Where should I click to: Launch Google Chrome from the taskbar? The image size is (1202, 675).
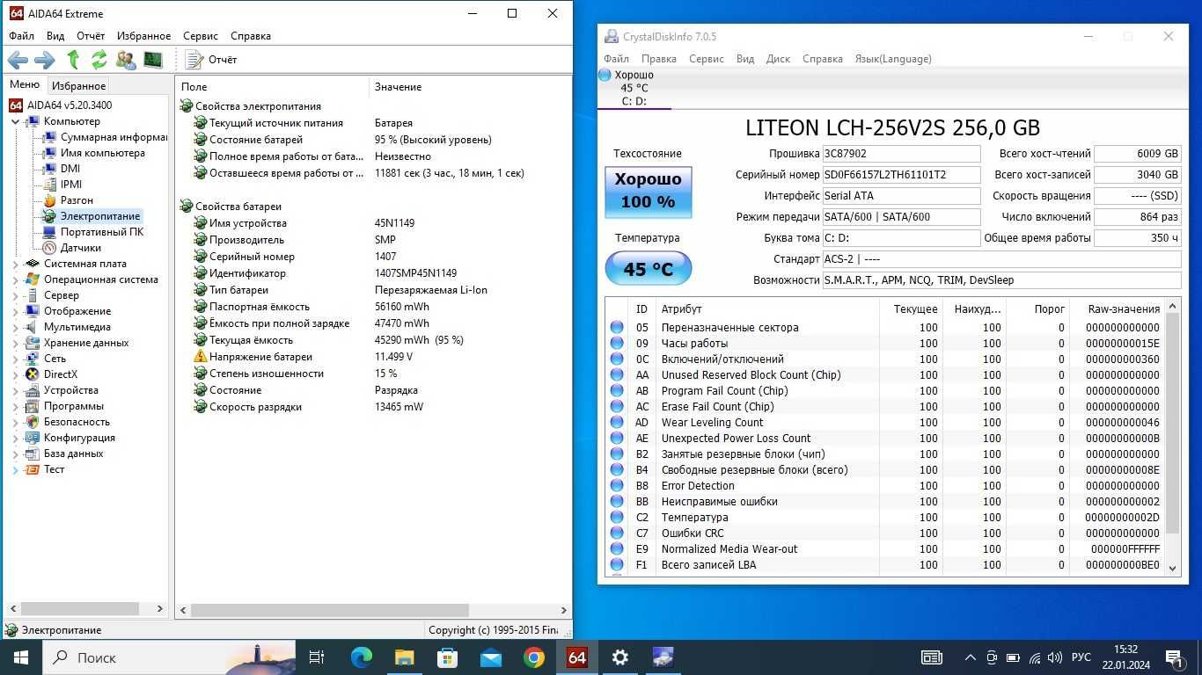click(533, 657)
